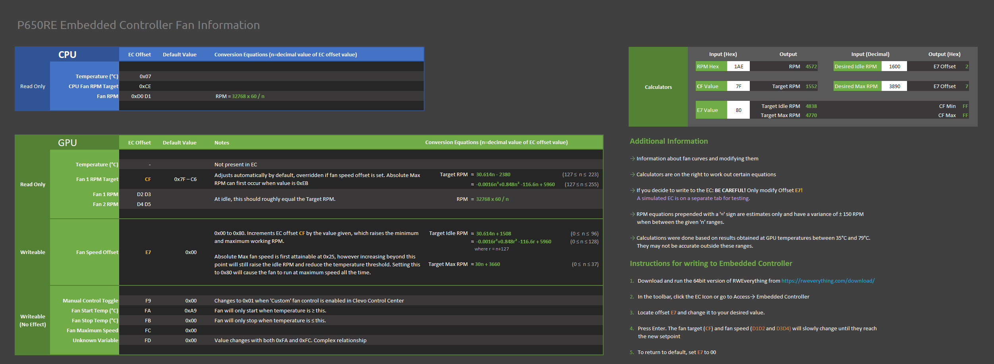Click the 0xA9 default value cell
994x364 pixels.
tap(191, 310)
